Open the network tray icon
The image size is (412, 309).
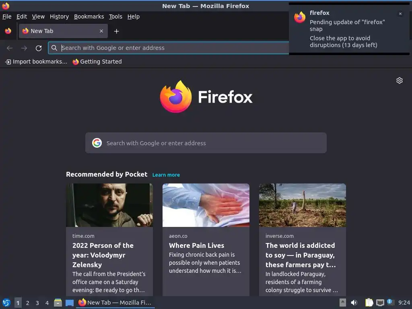tap(380, 303)
